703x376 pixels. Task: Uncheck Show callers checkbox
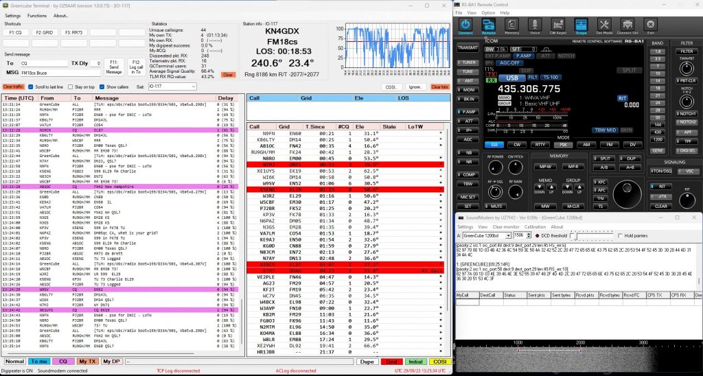pyautogui.click(x=102, y=87)
